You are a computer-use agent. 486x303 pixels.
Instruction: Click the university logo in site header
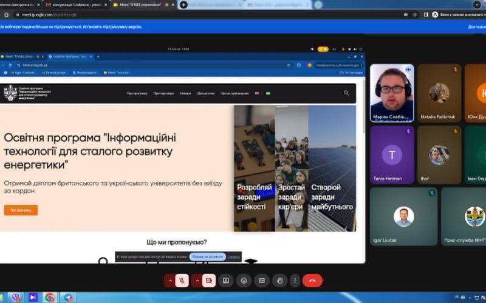point(10,93)
